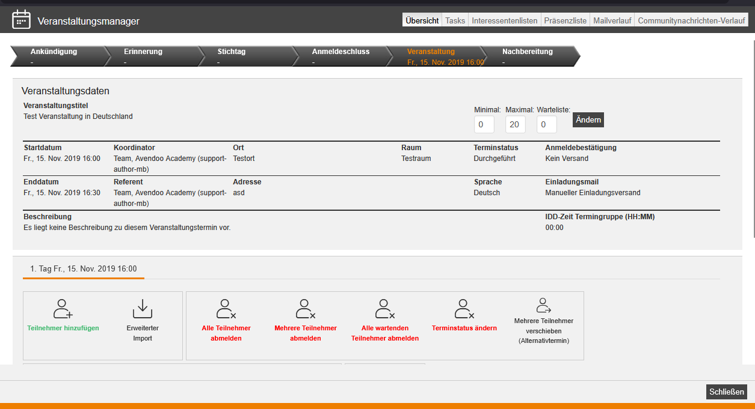Open the Interessentenlisten tab
This screenshot has width=755, height=409.
[504, 20]
